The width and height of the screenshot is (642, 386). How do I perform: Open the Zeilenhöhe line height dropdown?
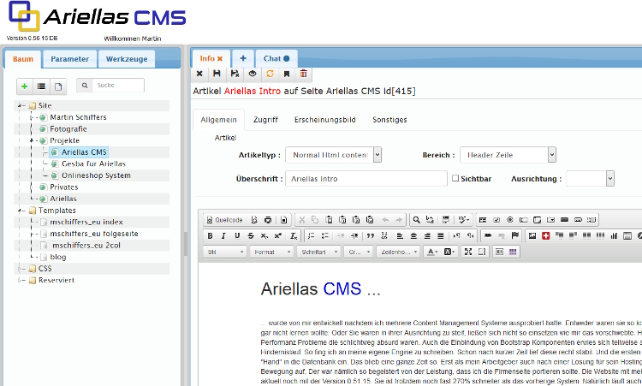point(398,252)
